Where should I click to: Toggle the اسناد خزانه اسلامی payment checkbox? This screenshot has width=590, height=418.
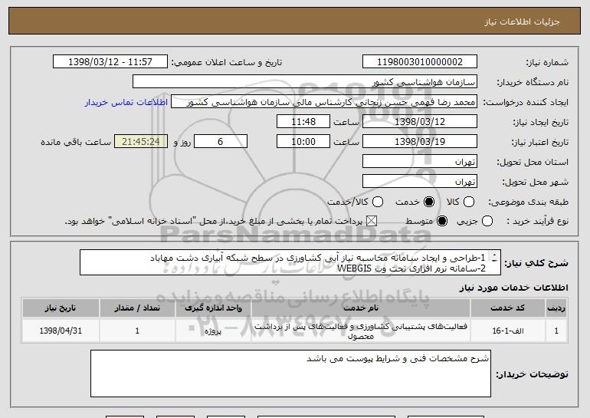(x=372, y=222)
